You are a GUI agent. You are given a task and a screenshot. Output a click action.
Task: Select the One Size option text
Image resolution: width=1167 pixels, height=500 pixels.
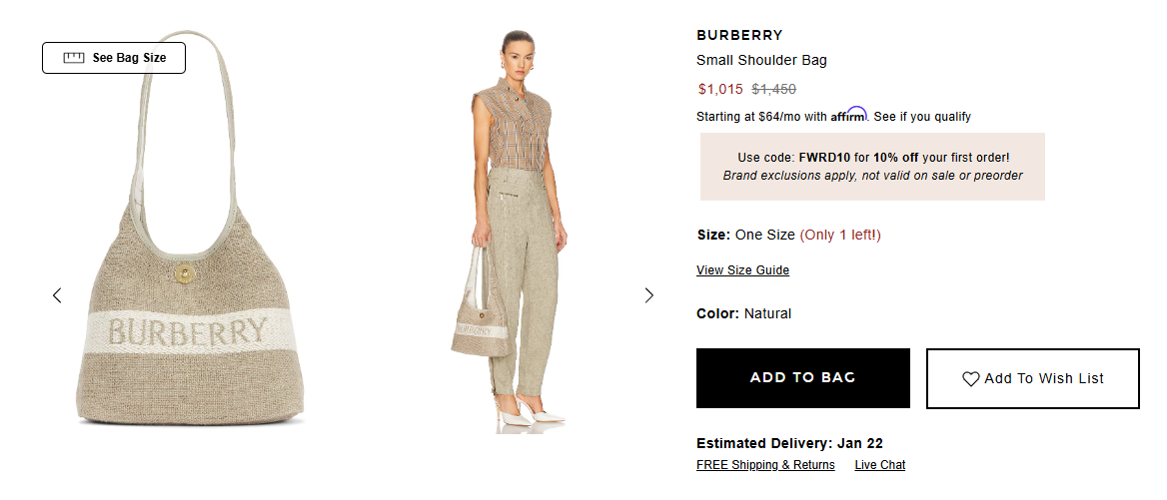point(765,236)
